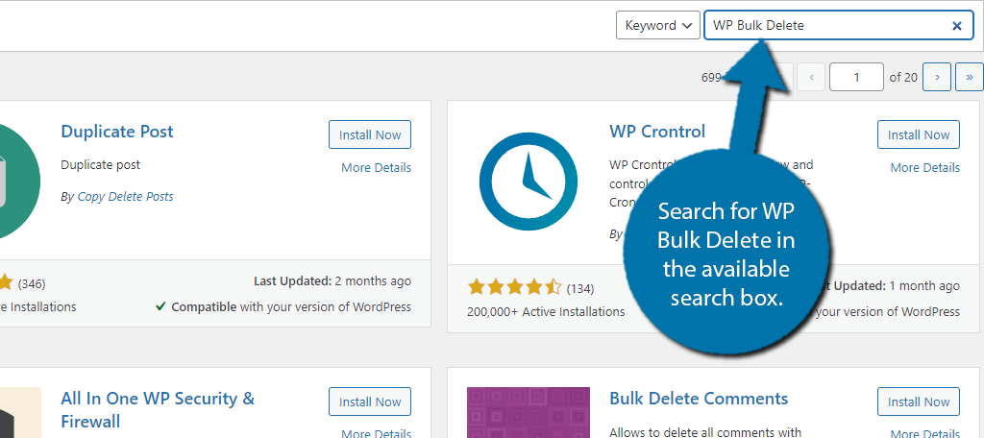The height and width of the screenshot is (438, 984).
Task: Open the WP Crontrol plugin title
Action: click(x=657, y=132)
